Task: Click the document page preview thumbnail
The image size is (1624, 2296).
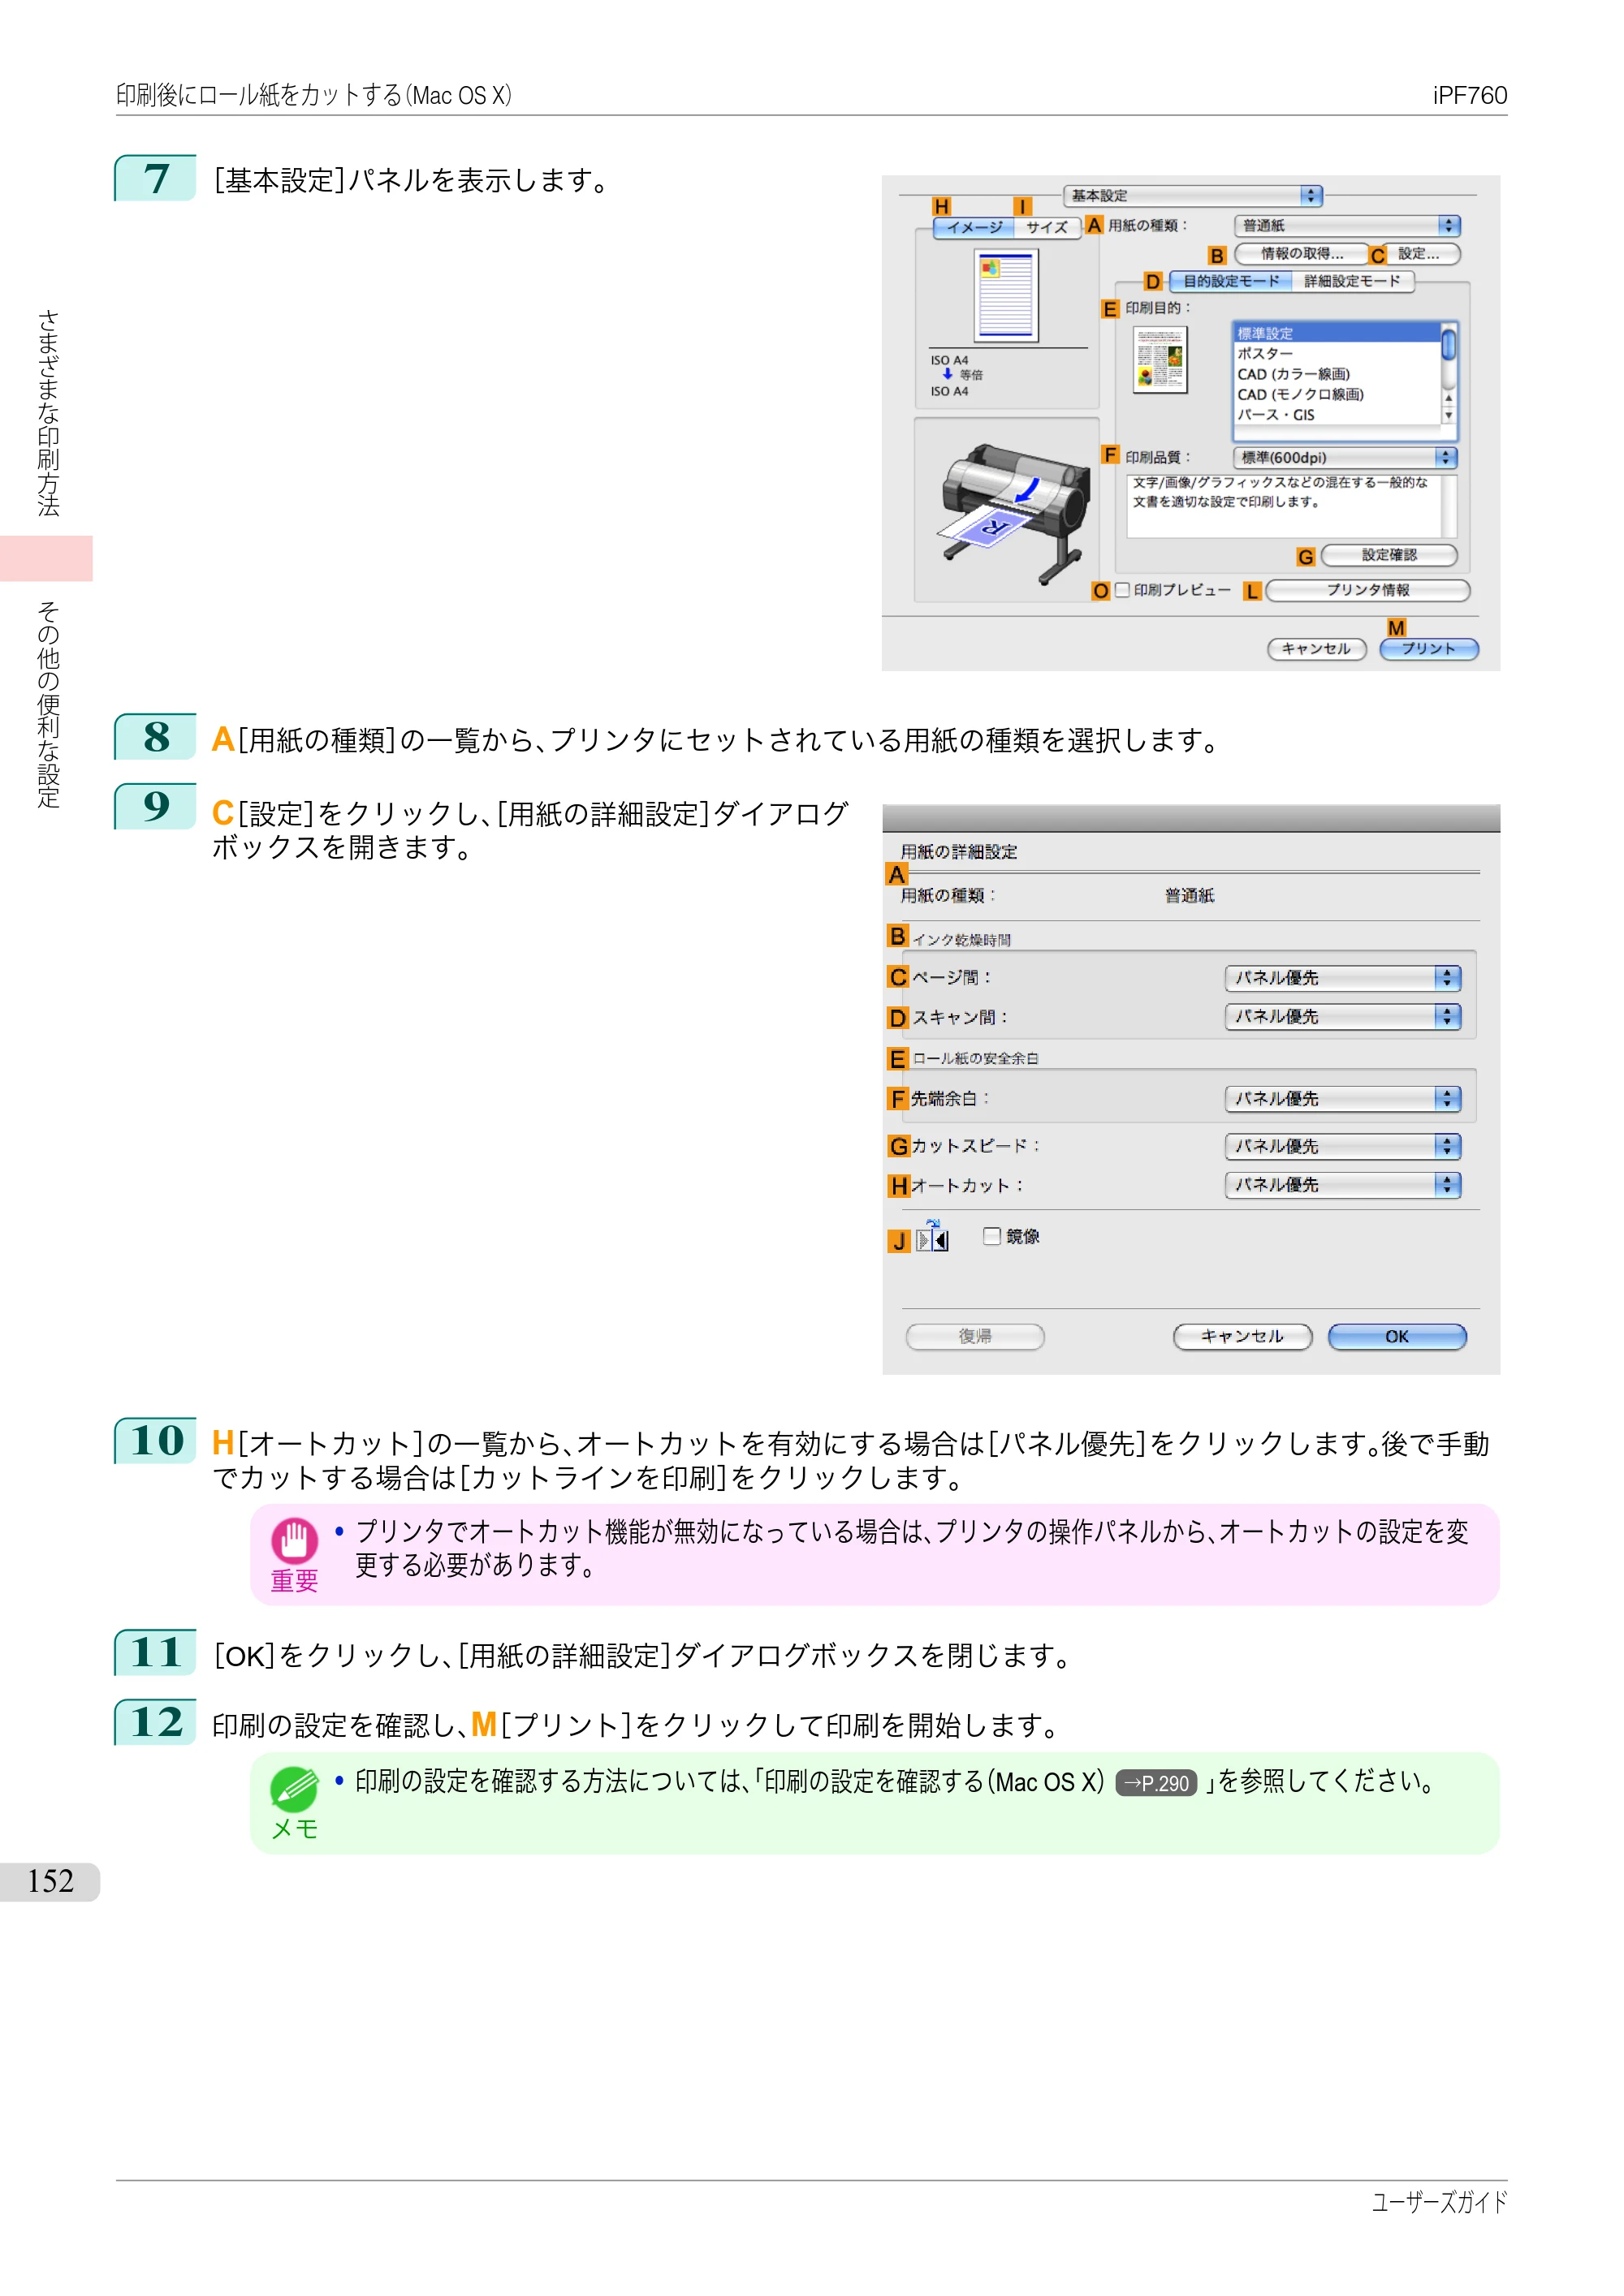Action: point(1005,295)
